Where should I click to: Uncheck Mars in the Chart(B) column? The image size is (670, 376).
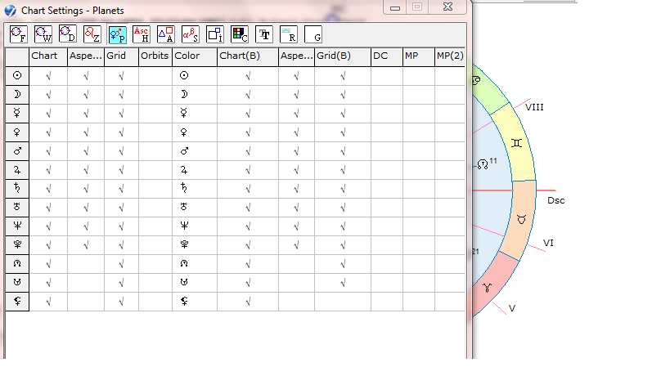(x=247, y=150)
